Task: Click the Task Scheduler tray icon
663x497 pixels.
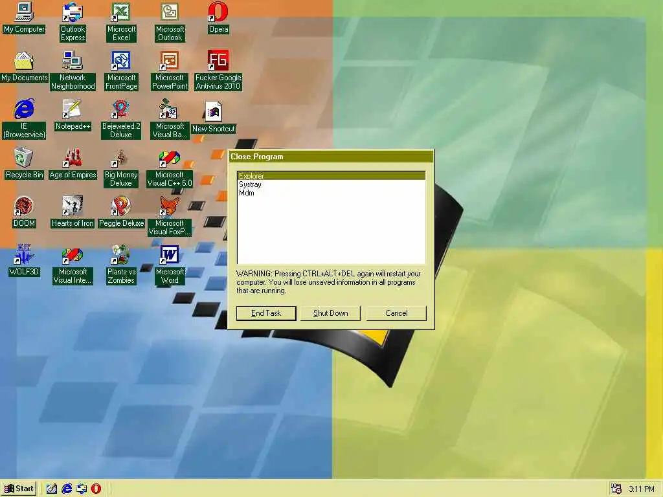Action: point(616,489)
